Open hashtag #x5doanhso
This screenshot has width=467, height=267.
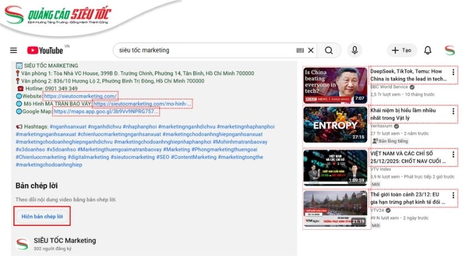point(61,150)
